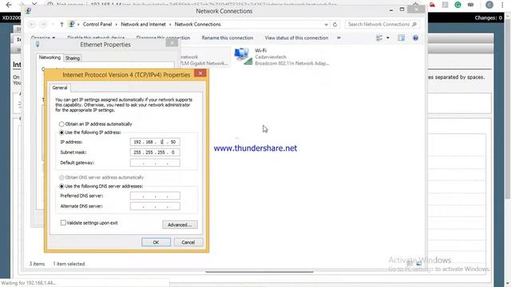
Task: Click the Wi-Fi network adapter icon
Action: click(243, 56)
